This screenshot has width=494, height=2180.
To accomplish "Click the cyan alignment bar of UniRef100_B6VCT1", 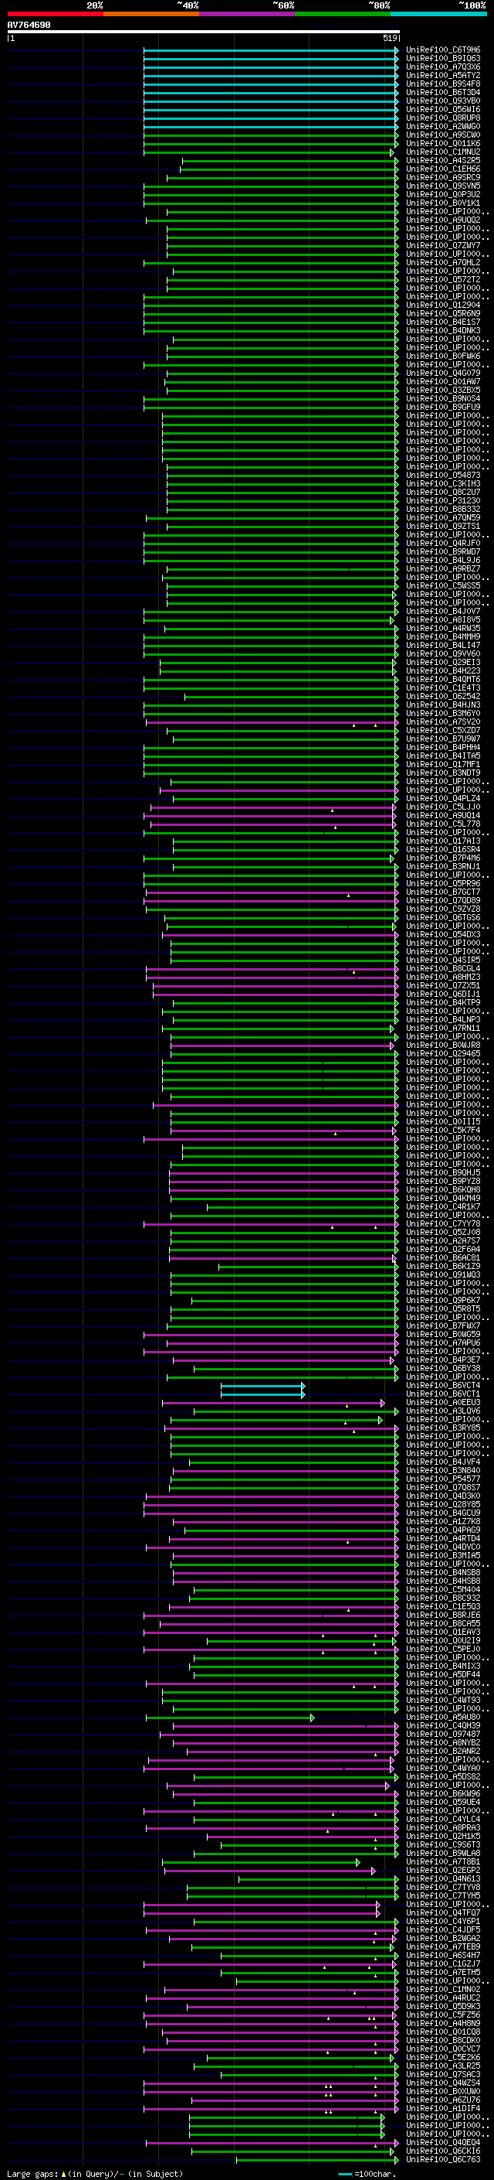I will click(x=262, y=1394).
